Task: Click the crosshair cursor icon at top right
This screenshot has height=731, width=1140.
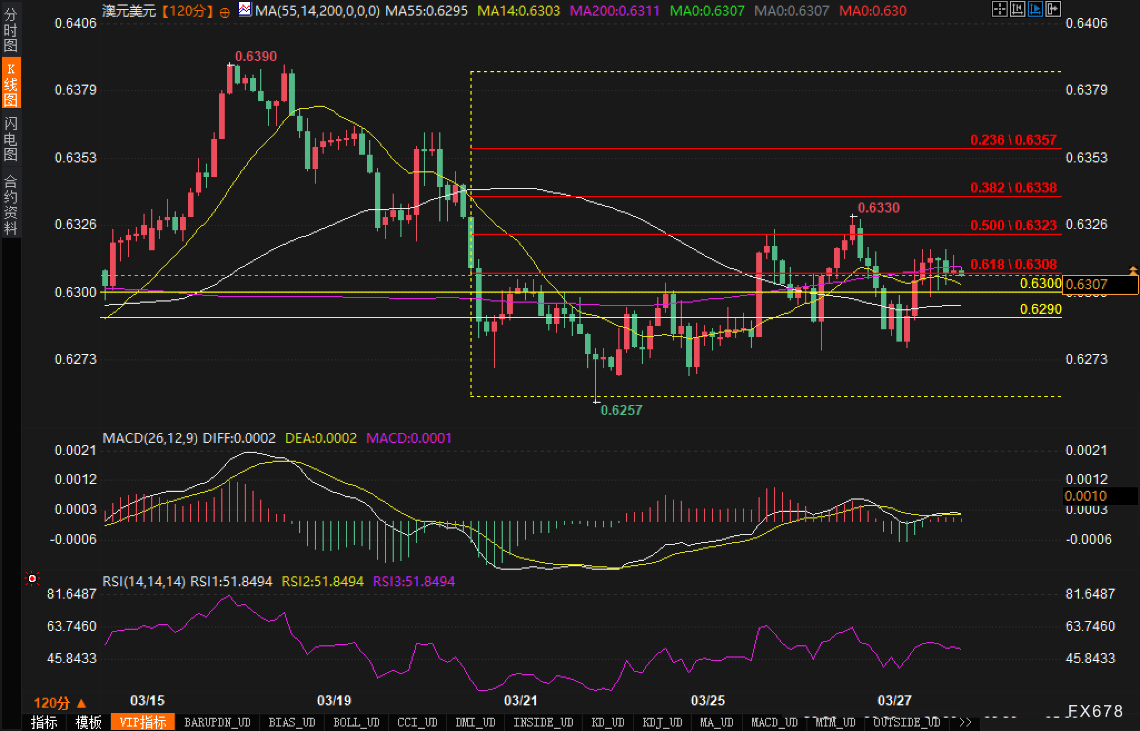Action: click(999, 9)
